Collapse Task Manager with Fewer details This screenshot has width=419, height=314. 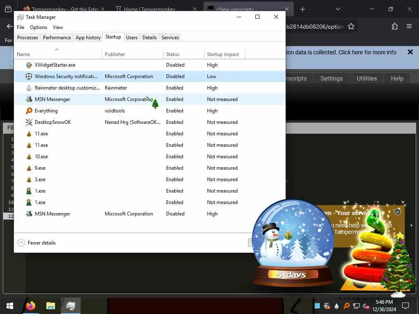(36, 243)
